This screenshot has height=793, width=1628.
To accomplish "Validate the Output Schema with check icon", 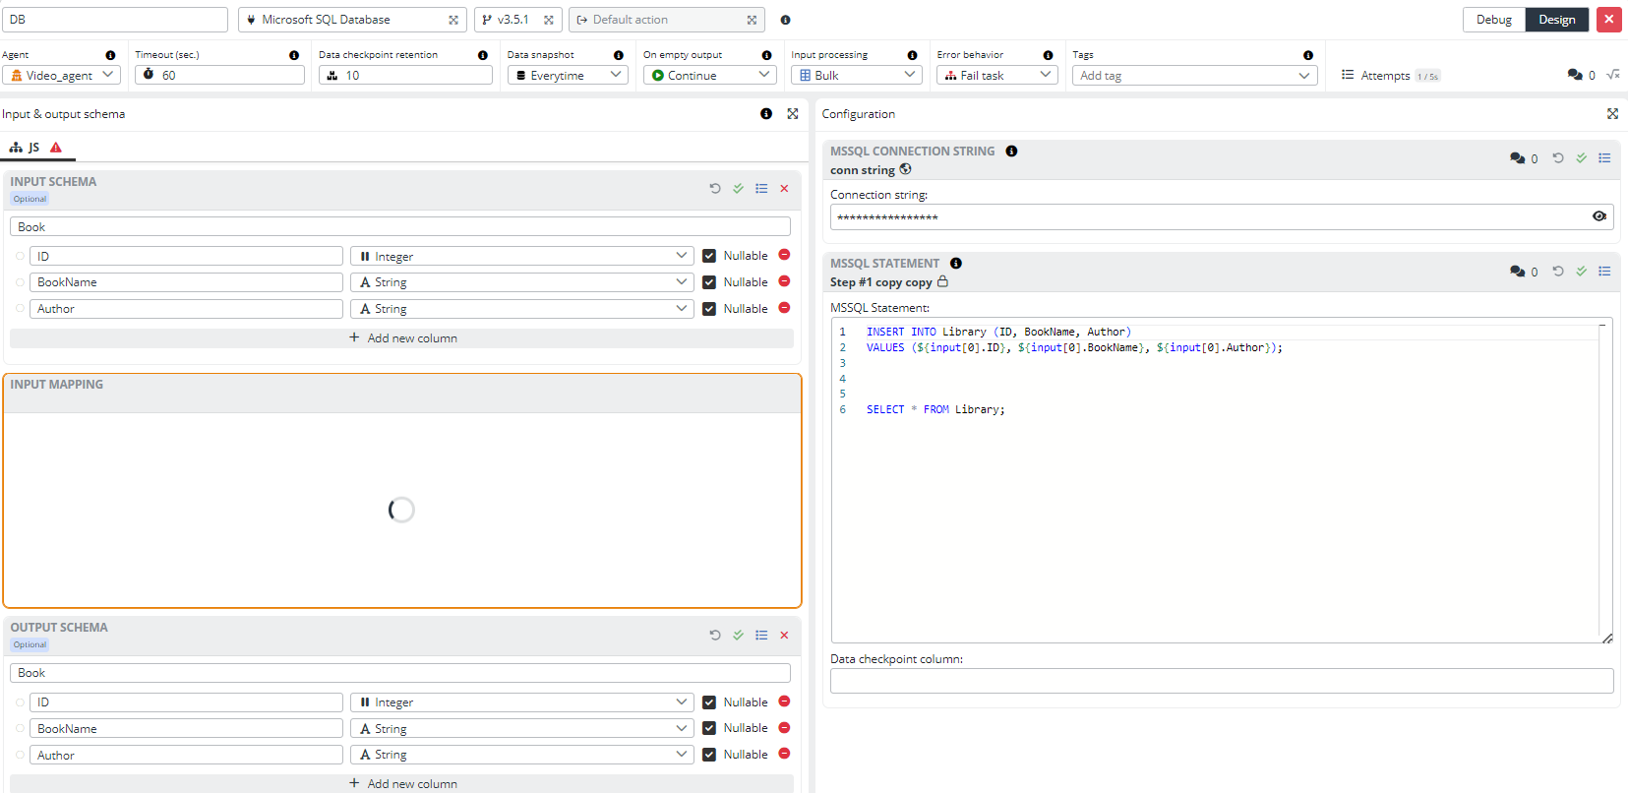I will 738,635.
